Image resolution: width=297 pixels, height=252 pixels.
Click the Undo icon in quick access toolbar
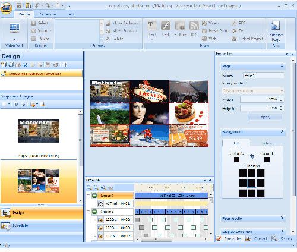[x=38, y=5]
